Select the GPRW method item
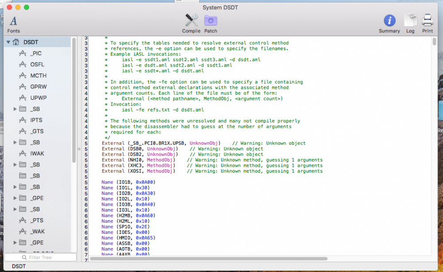The image size is (443, 272). [39, 87]
